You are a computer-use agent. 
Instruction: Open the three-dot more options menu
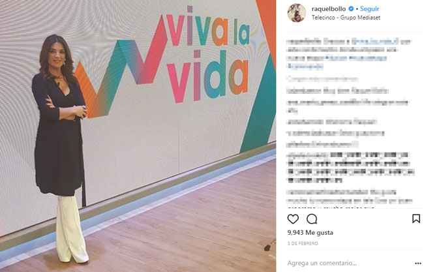pyautogui.click(x=418, y=263)
